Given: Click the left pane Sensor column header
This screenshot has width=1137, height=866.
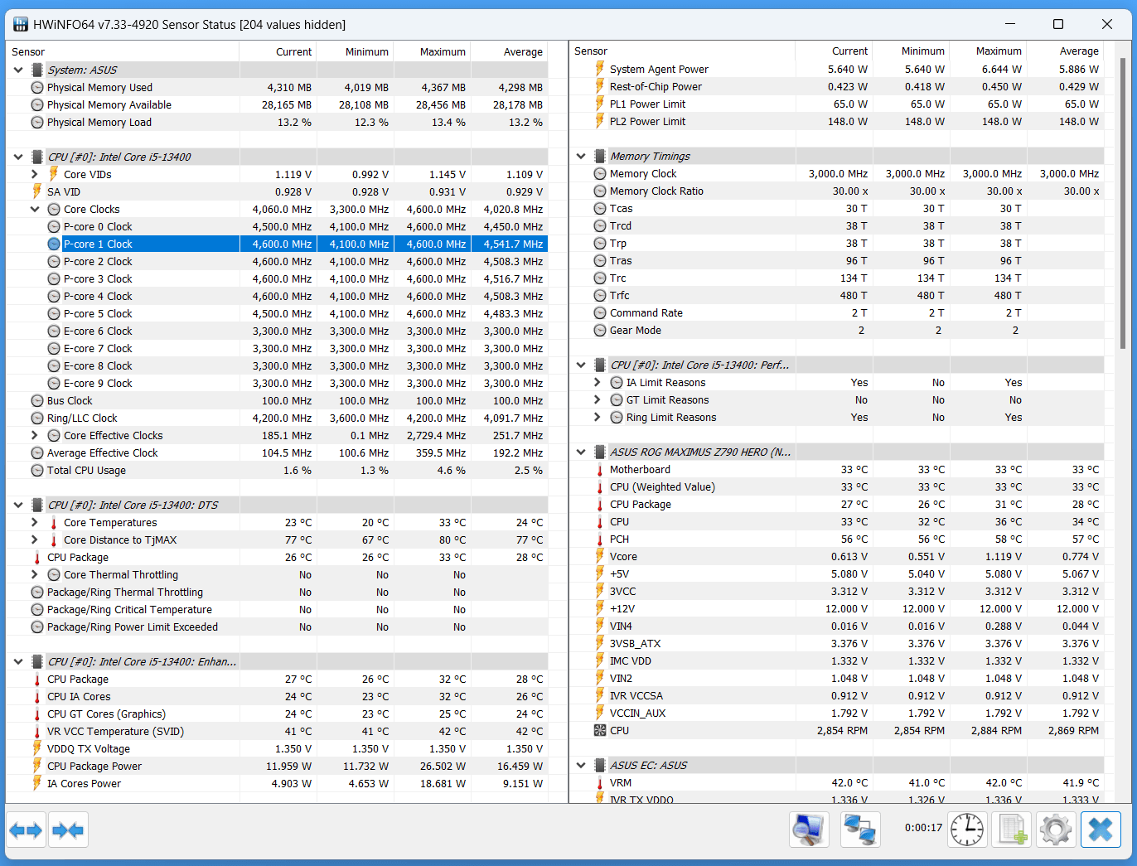Looking at the screenshot, I should pyautogui.click(x=123, y=51).
